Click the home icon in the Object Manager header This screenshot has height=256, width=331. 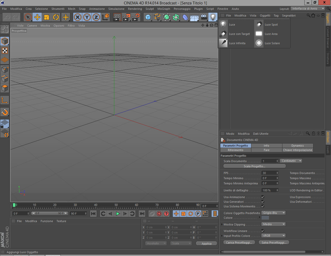coord(313,16)
